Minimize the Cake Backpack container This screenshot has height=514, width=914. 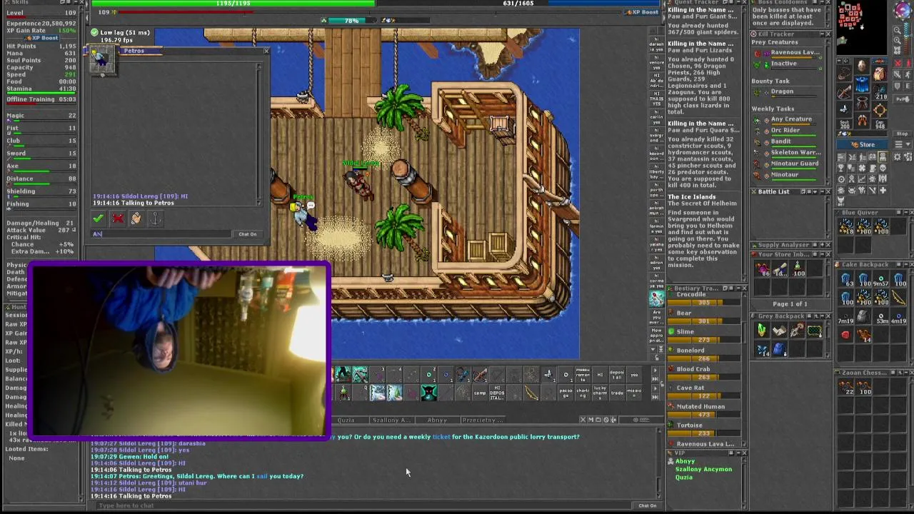coord(906,265)
